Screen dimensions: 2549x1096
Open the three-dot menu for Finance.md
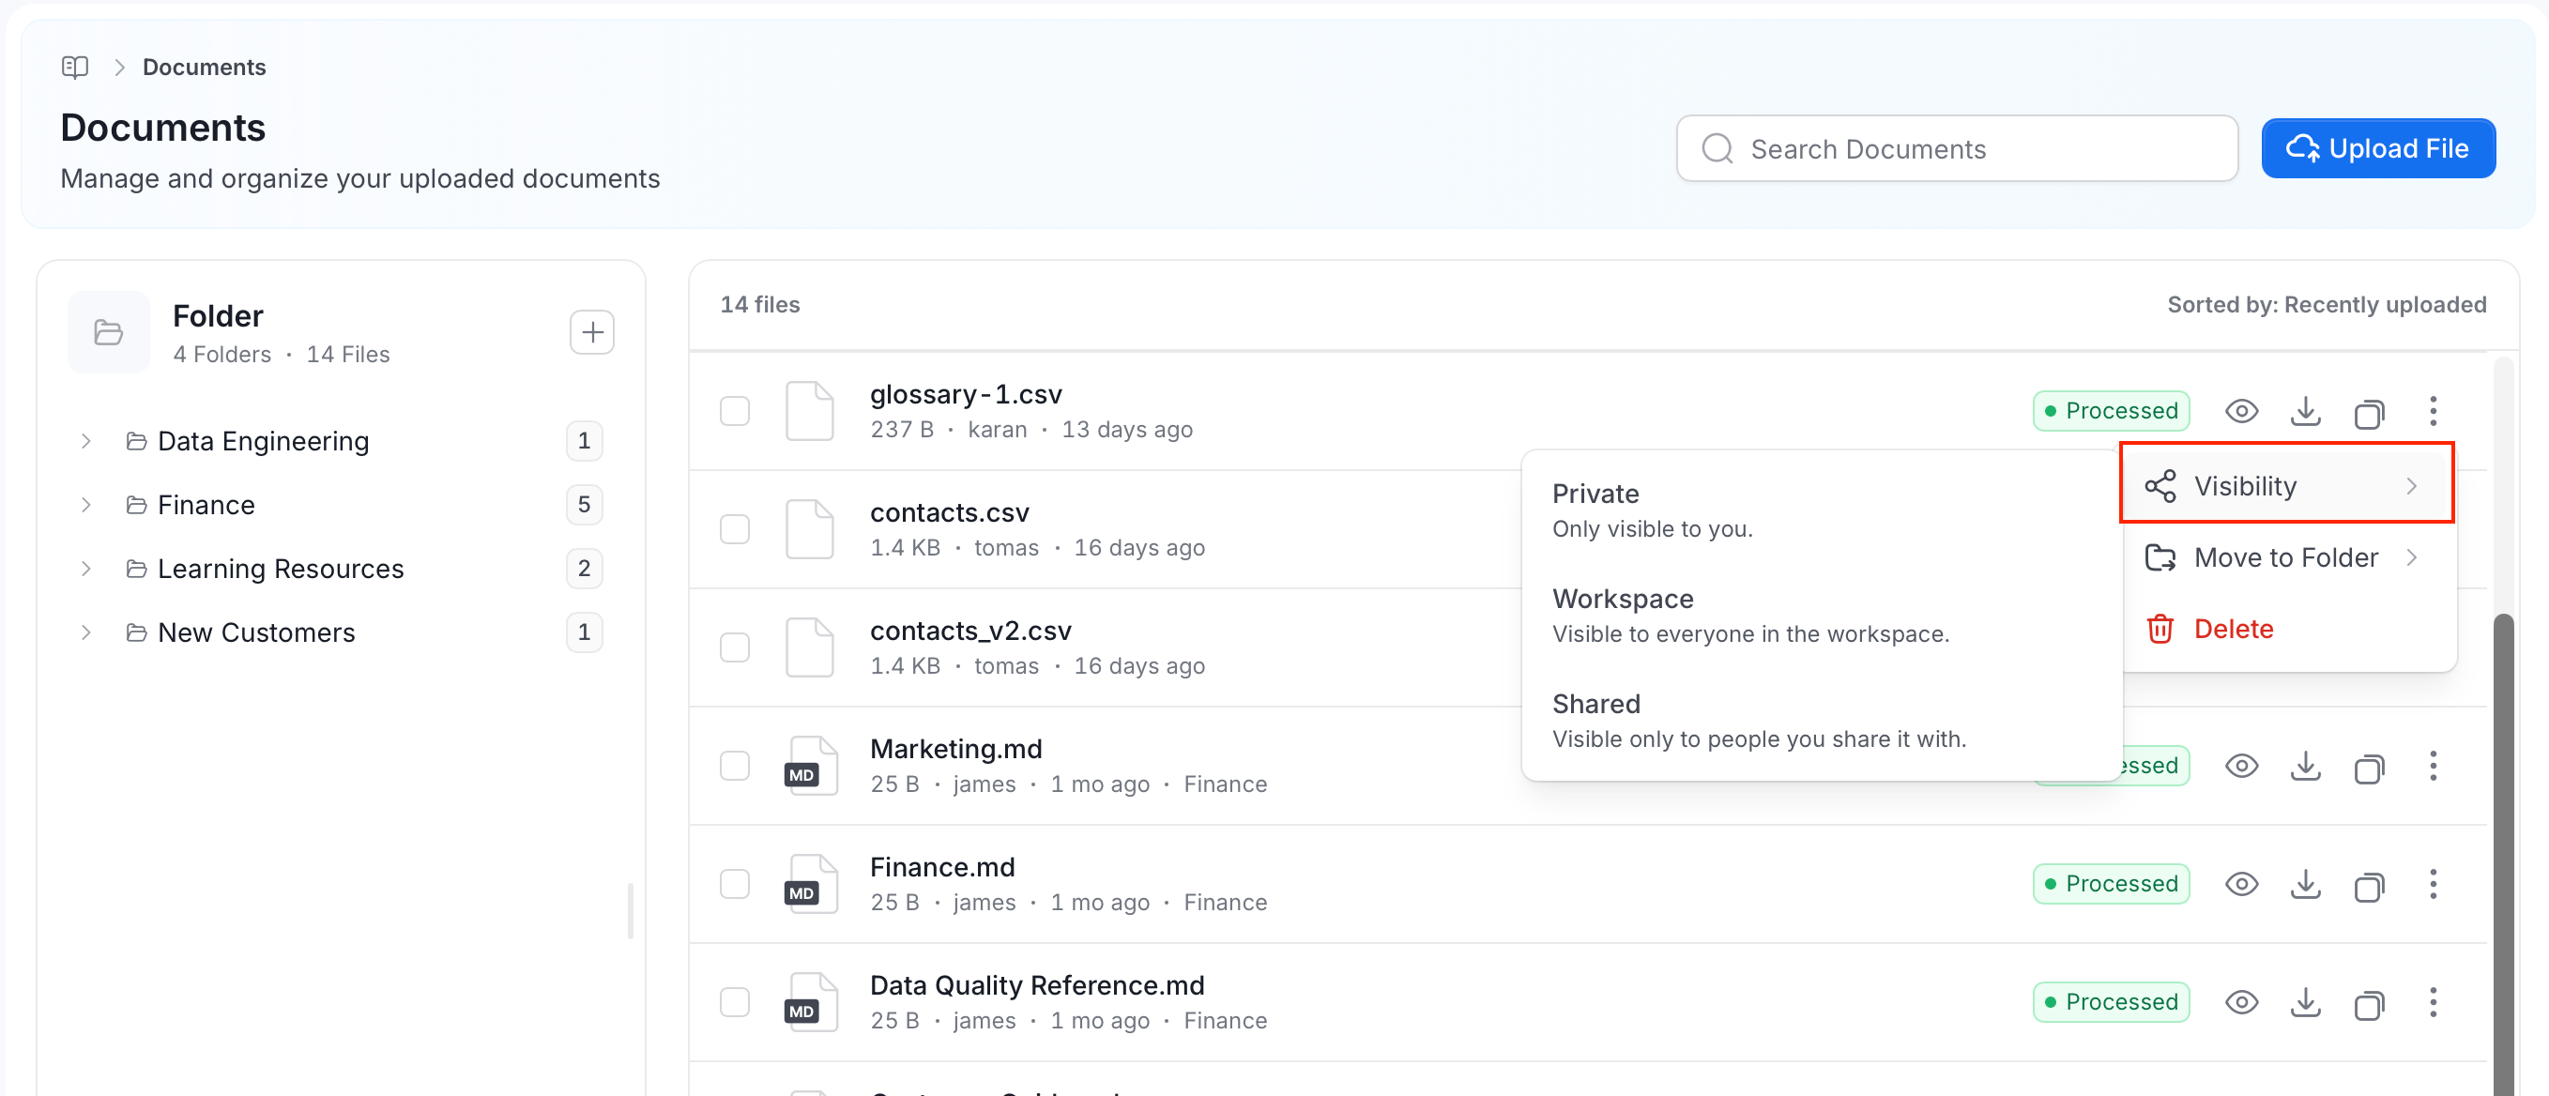2434,883
